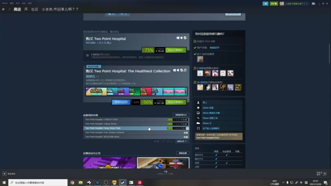
Task: Open the Culture Shock DLC row
Action: click(x=136, y=124)
